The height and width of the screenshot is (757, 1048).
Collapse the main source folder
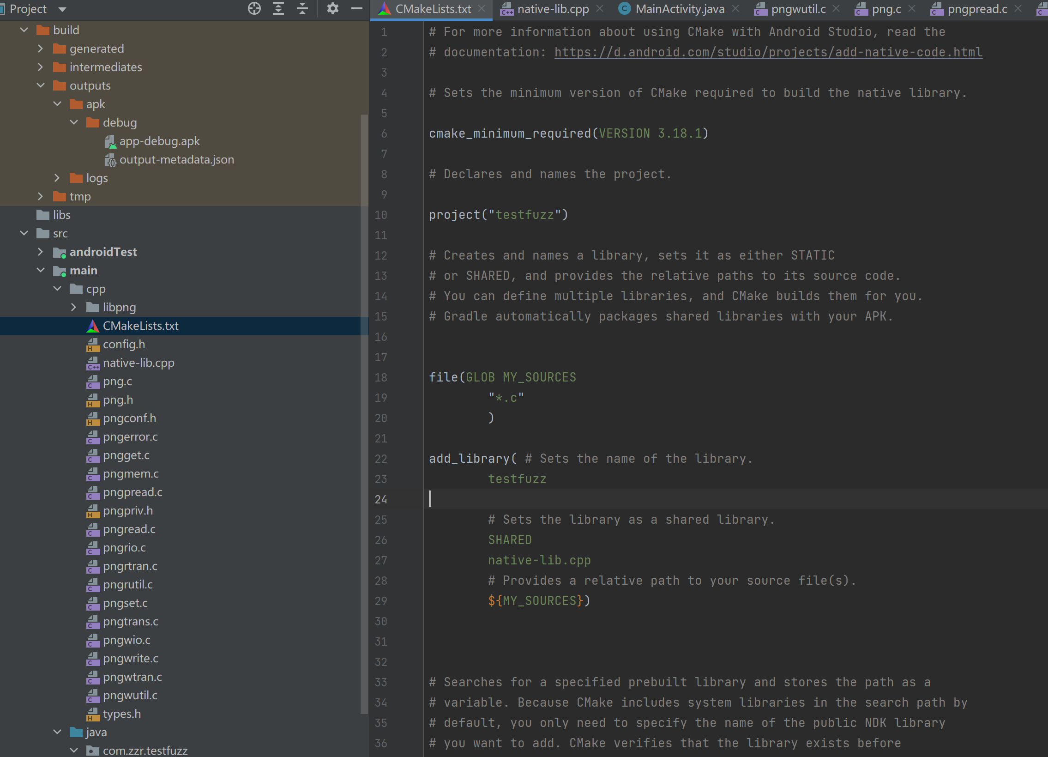point(41,270)
